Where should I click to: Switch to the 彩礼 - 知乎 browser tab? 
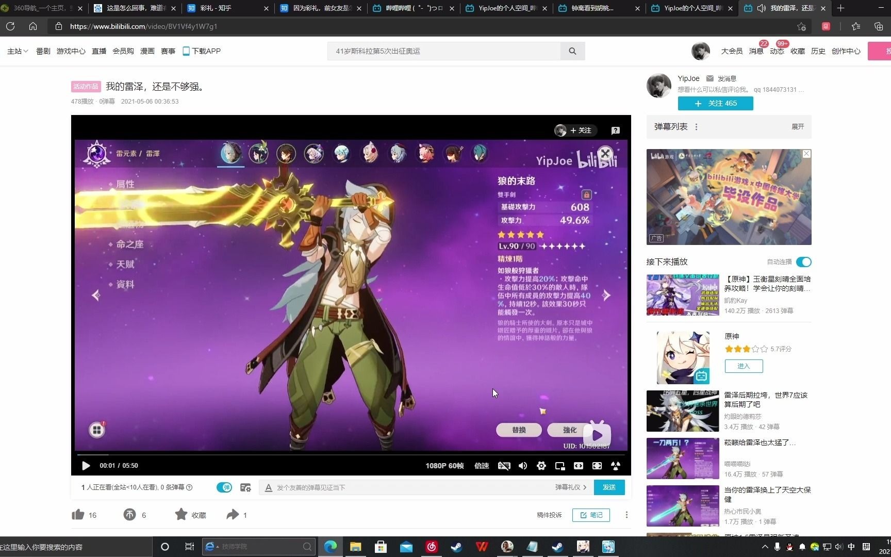coord(227,8)
